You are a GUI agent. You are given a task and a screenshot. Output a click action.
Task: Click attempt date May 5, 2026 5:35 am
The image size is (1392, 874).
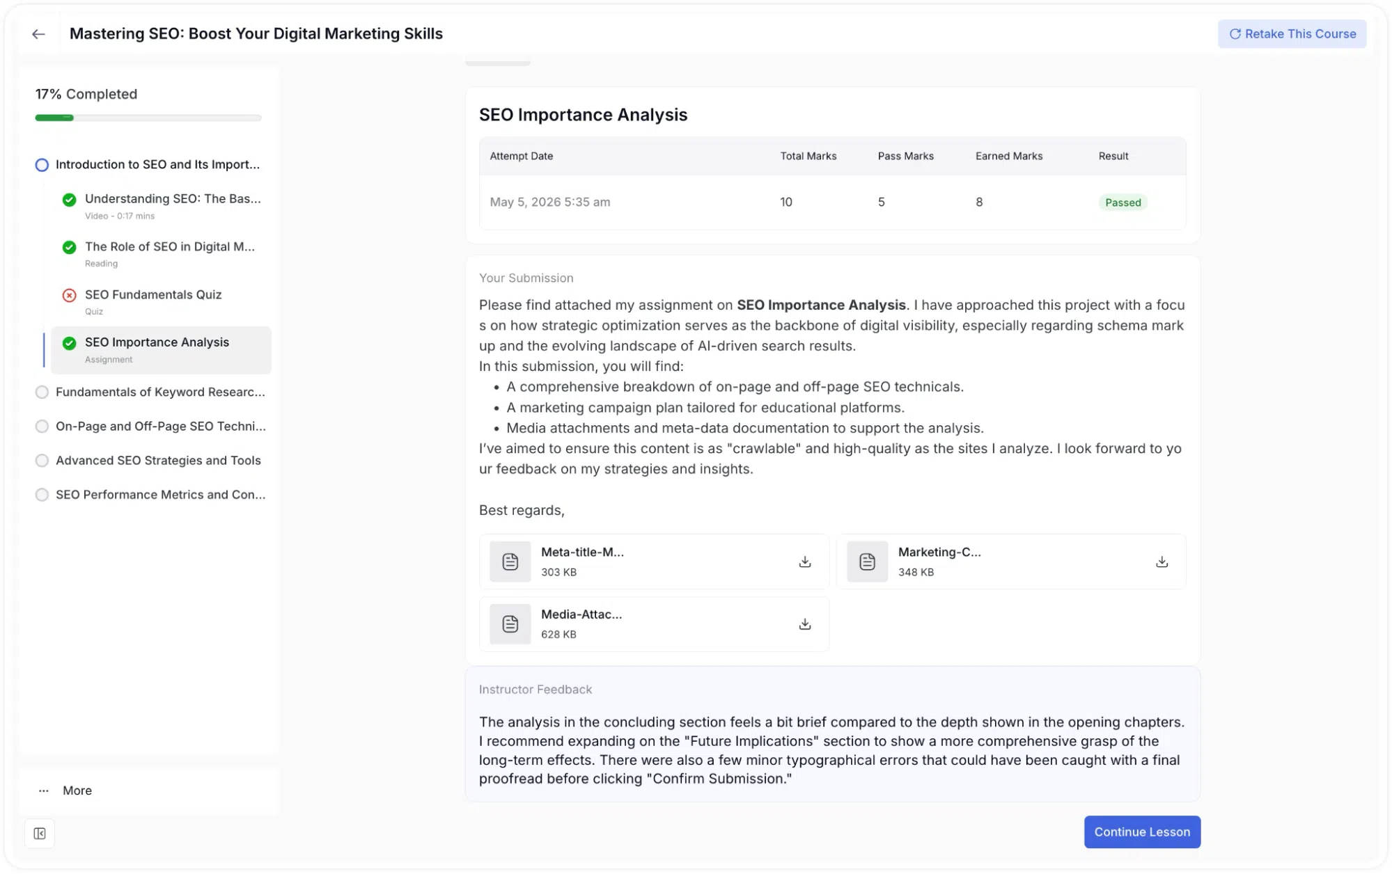tap(549, 202)
